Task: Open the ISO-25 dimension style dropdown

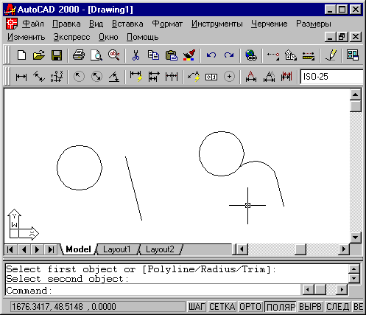Action: coord(332,77)
